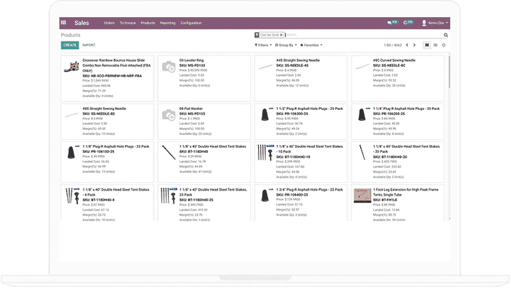Viewport: 511px width, 307px height.
Task: Click the CREATE button
Action: click(69, 45)
